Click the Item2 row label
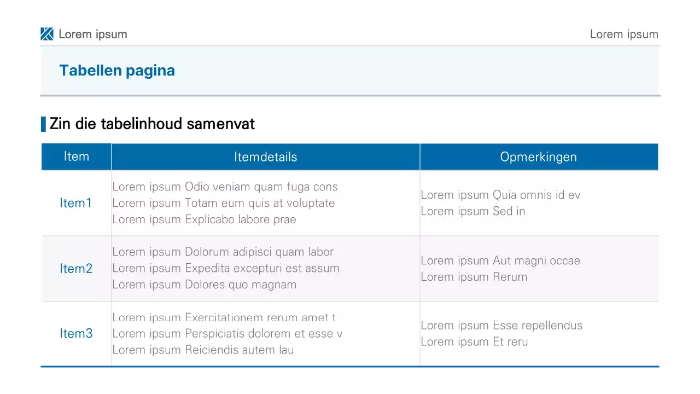 [76, 269]
